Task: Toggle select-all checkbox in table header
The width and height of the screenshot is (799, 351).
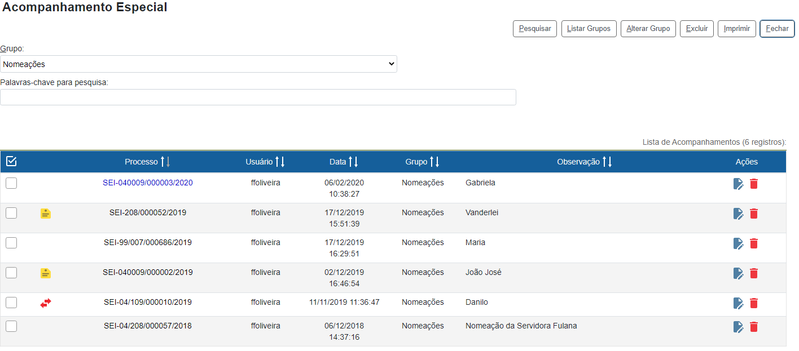Action: 11,162
